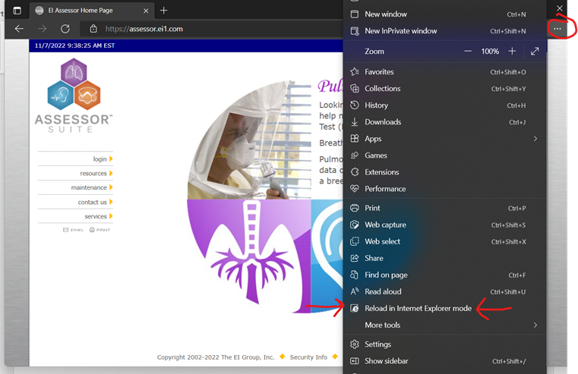The width and height of the screenshot is (578, 374).
Task: Click the Read aloud icon
Action: click(x=355, y=291)
